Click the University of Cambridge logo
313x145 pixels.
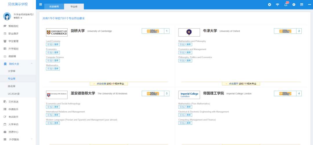(x=57, y=32)
